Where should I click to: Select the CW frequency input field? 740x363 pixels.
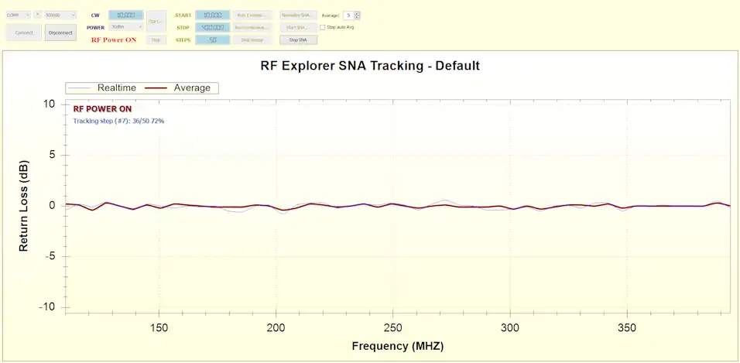(125, 15)
